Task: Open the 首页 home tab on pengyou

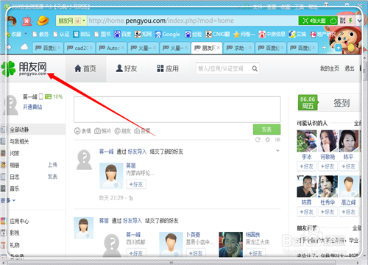Action: tap(85, 68)
